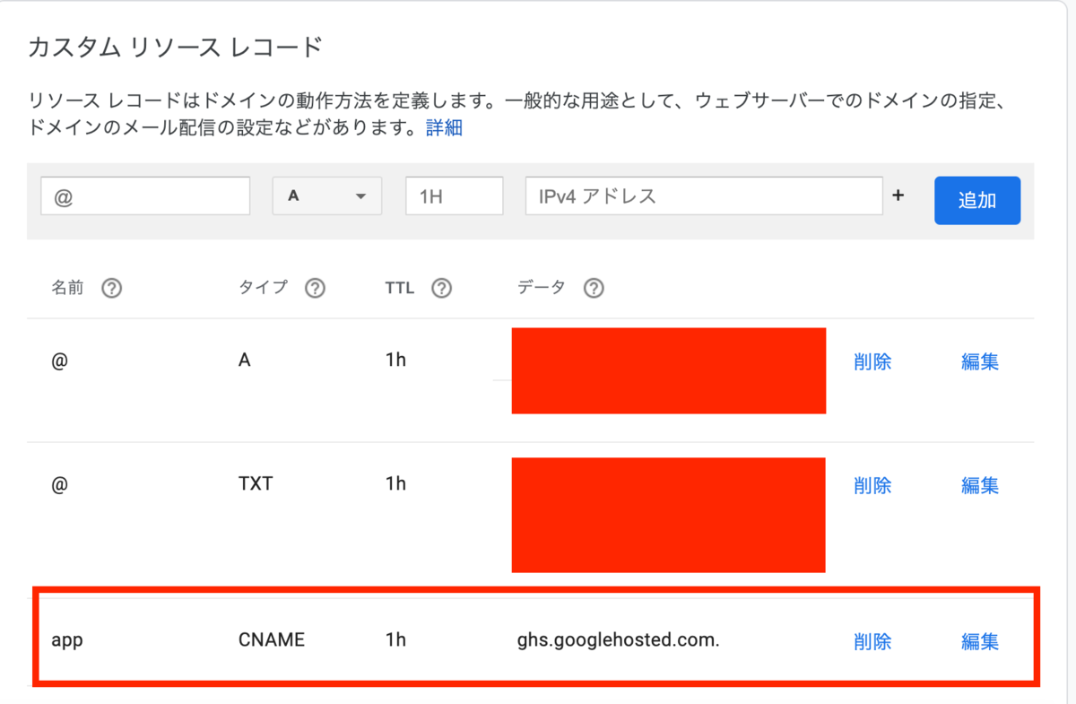
Task: Select the TXT type cell
Action: click(x=256, y=484)
